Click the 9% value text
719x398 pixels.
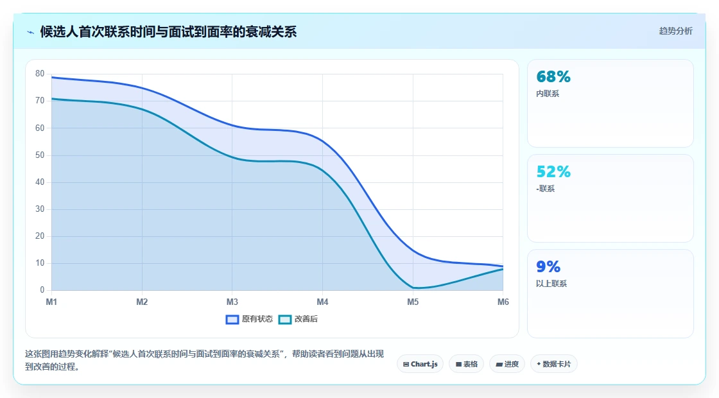point(548,266)
